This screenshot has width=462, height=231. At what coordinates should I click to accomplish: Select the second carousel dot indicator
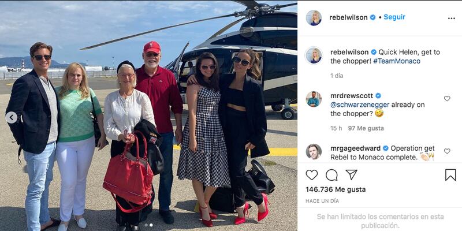(151, 225)
